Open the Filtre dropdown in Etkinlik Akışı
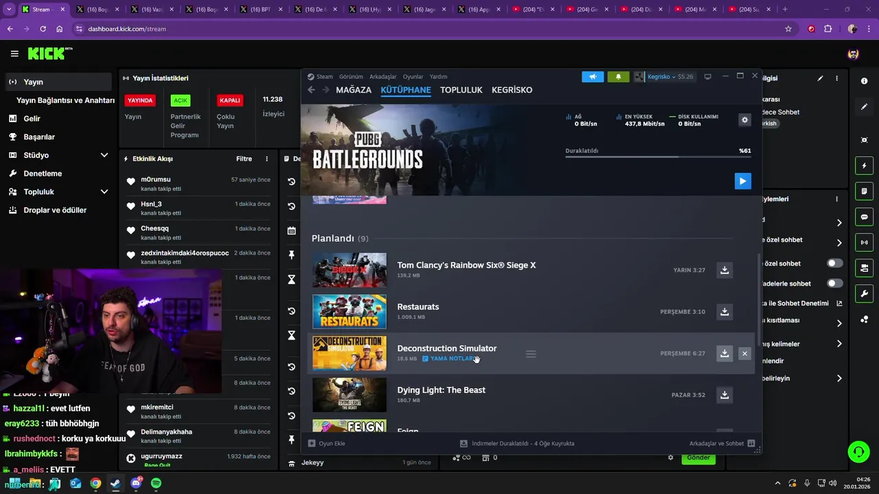 coord(244,158)
